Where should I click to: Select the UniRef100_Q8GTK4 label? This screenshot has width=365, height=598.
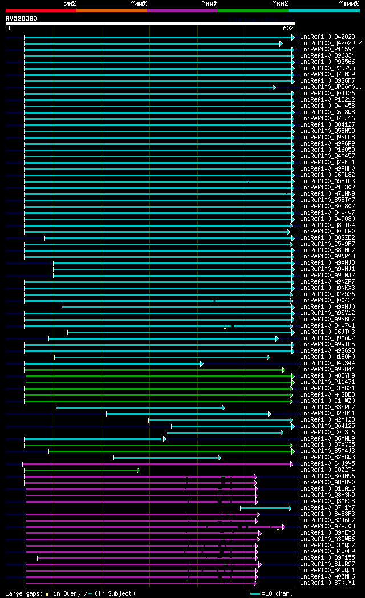(327, 225)
